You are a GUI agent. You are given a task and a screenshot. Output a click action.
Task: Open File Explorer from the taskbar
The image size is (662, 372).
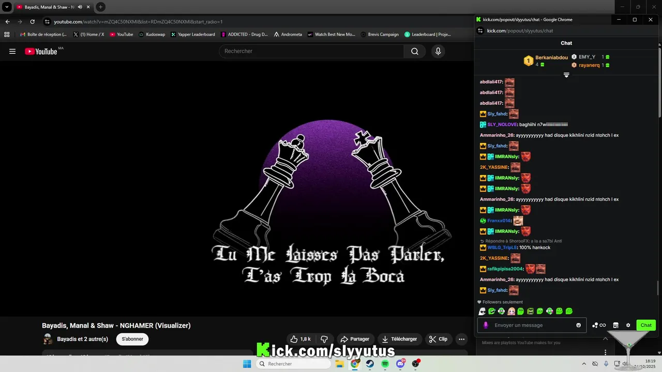[340, 364]
